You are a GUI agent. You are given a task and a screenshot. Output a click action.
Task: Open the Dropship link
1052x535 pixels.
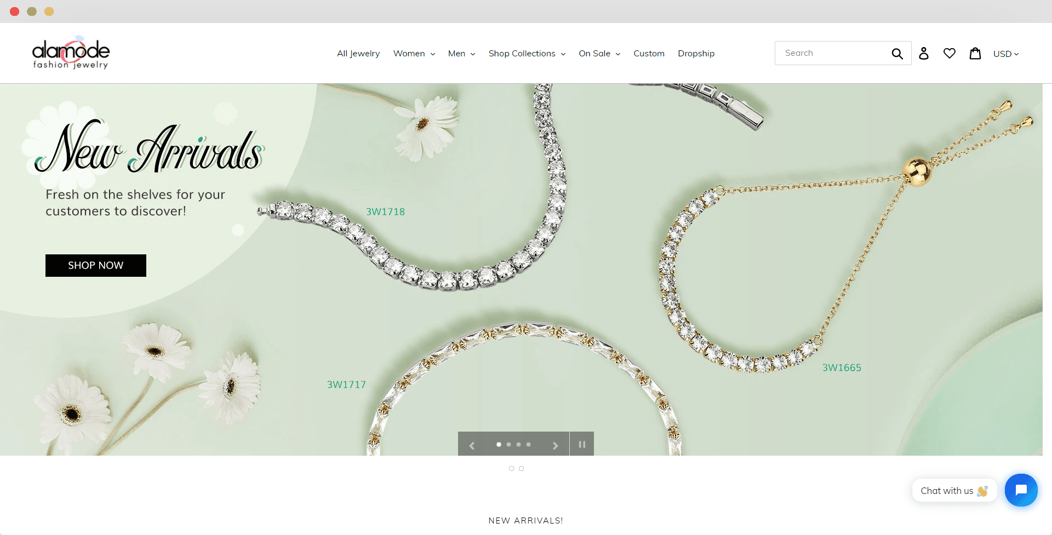tap(696, 54)
